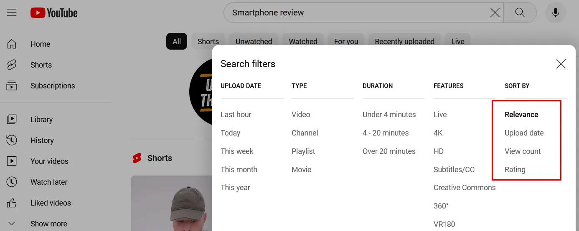579x231 pixels.
Task: Enable the Subtitles/CC feature filter
Action: pos(454,170)
